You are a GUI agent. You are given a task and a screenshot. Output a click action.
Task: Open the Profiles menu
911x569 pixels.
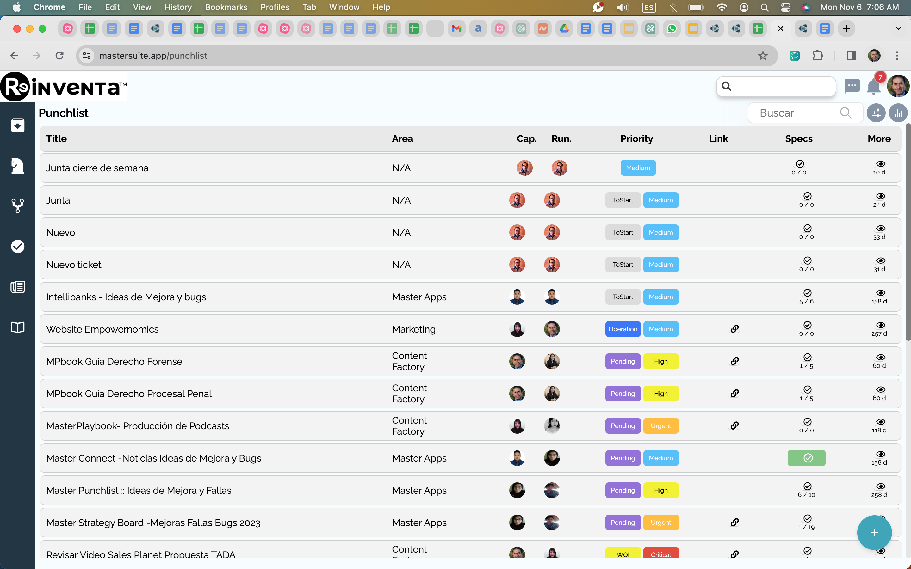pyautogui.click(x=275, y=7)
